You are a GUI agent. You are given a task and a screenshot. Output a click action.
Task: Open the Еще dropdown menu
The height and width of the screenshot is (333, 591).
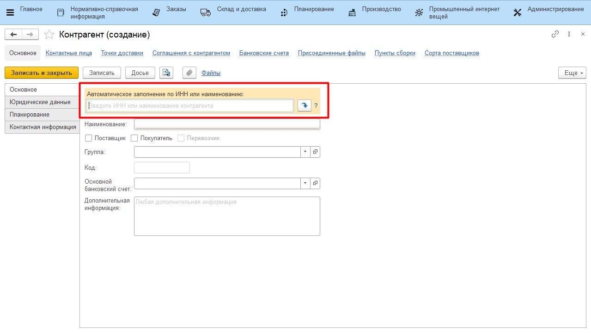[x=572, y=73]
